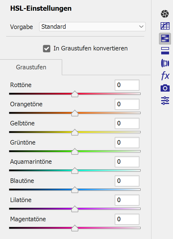The height and width of the screenshot is (239, 173).
Task: Click the Aquamarintöne slider handle
Action: 75,171
